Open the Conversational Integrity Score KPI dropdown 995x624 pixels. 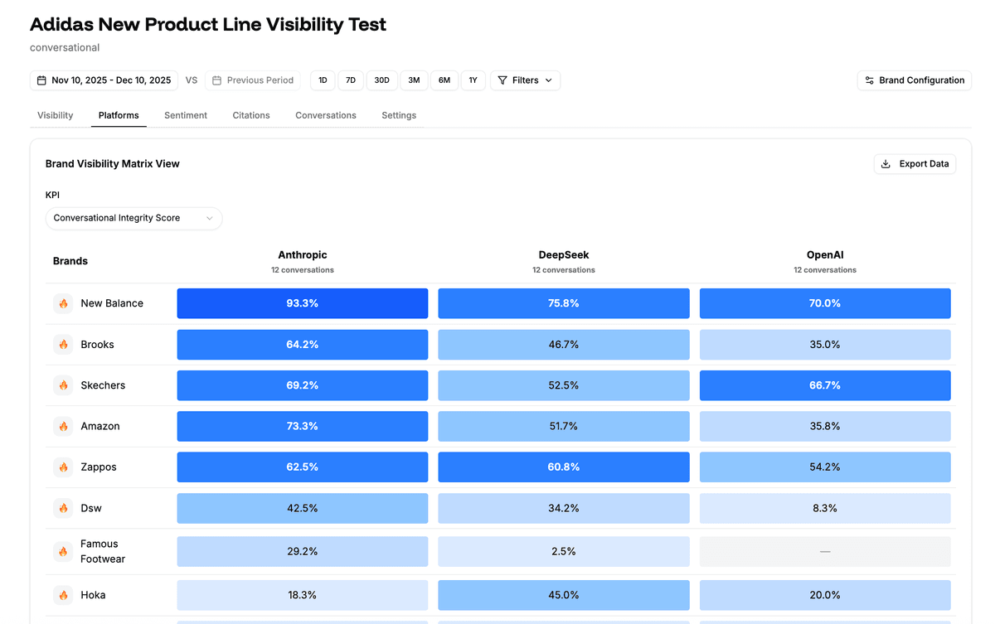(133, 218)
